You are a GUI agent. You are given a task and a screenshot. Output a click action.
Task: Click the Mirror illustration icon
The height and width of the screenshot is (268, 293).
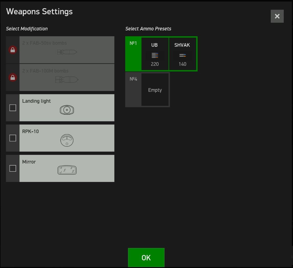67,170
